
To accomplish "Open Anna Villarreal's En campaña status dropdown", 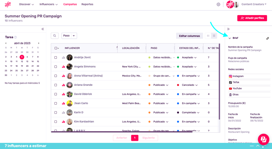I will [x=191, y=76].
